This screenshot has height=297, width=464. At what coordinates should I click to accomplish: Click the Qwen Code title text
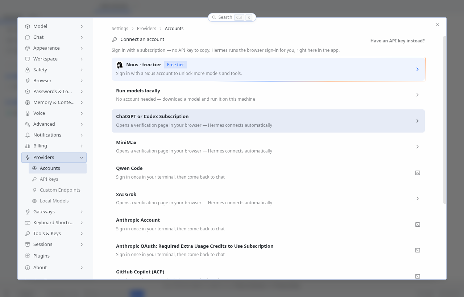click(x=129, y=168)
